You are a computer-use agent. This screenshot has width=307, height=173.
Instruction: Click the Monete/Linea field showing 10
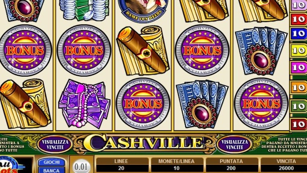(x=176, y=165)
